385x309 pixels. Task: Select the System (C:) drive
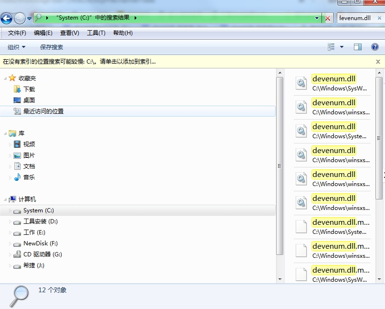[x=138, y=210]
